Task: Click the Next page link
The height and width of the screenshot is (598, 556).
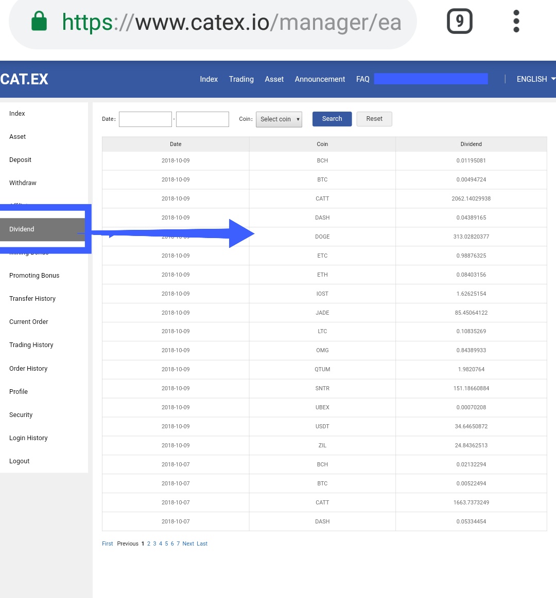Action: pyautogui.click(x=188, y=544)
